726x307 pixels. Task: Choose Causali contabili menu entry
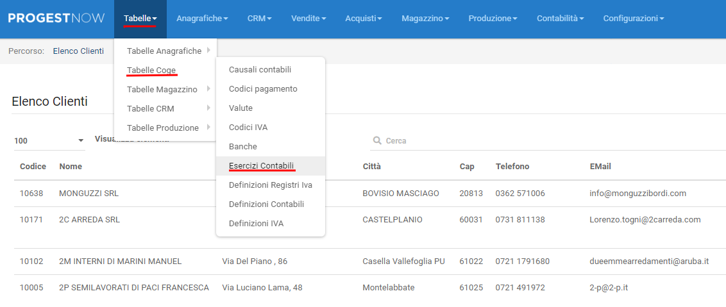point(260,70)
